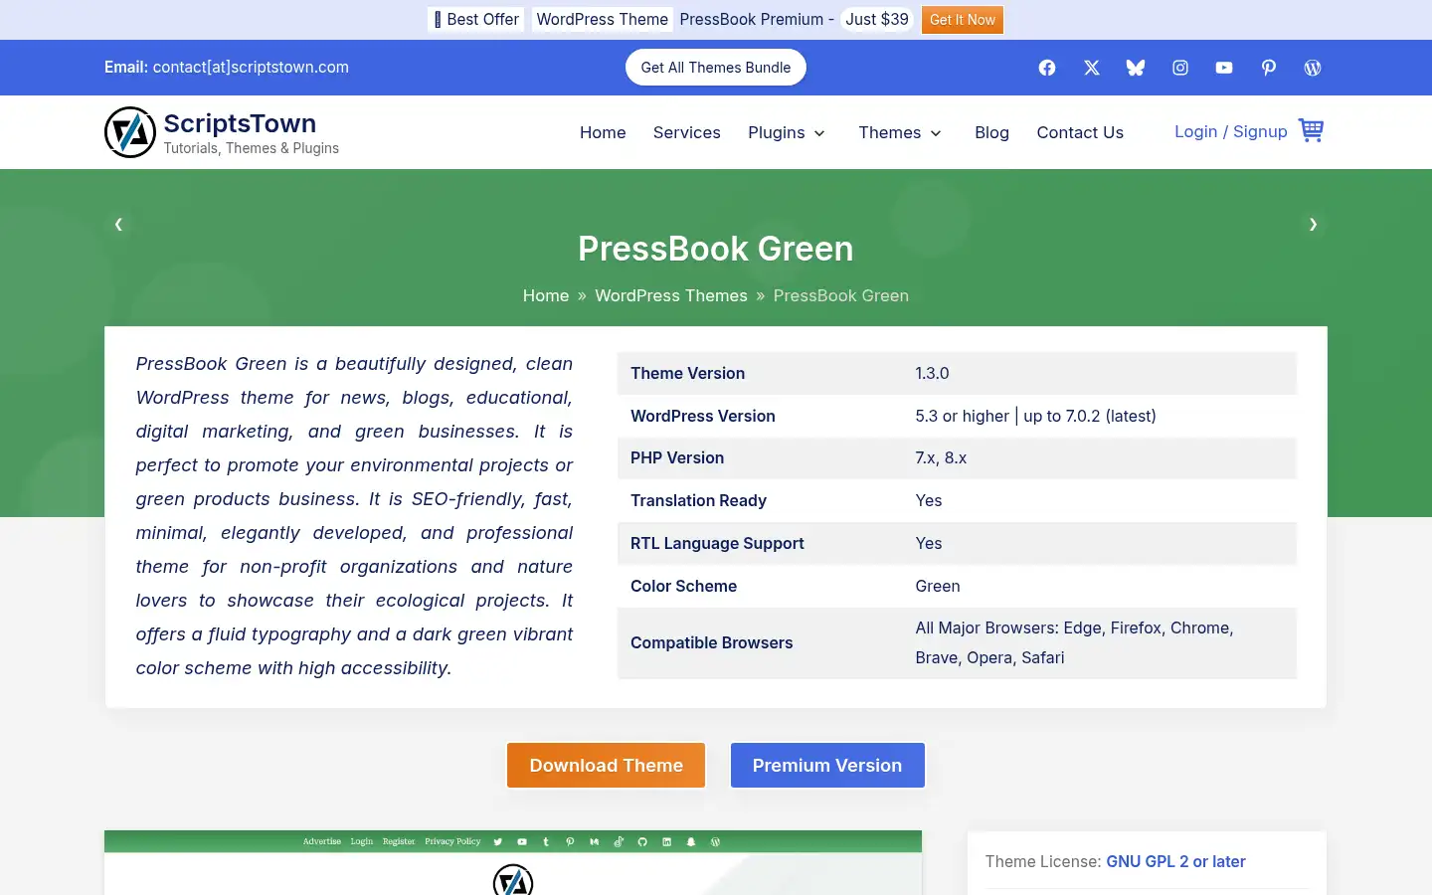1432x895 pixels.
Task: Open the Blog menu item
Action: click(x=991, y=132)
